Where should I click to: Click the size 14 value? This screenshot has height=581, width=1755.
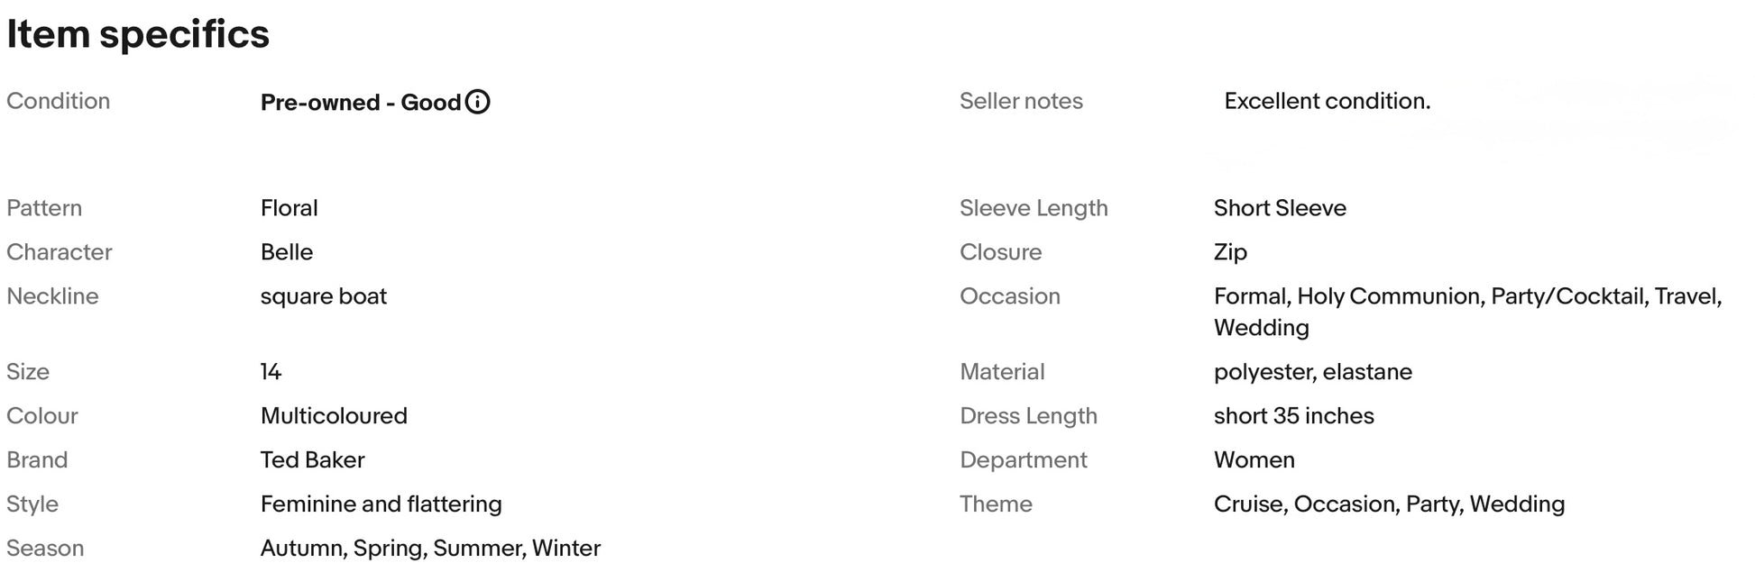pyautogui.click(x=271, y=372)
